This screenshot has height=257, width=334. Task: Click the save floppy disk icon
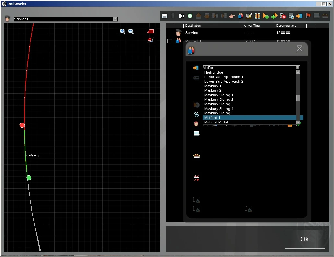point(165,16)
